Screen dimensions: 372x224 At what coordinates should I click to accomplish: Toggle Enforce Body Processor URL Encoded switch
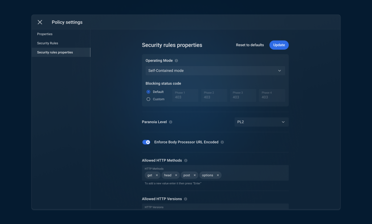146,142
